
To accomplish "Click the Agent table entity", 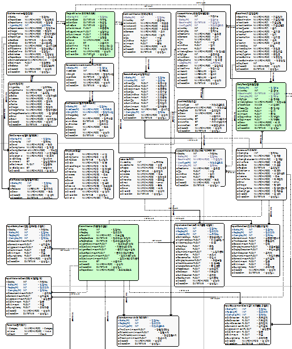I will (x=33, y=104).
